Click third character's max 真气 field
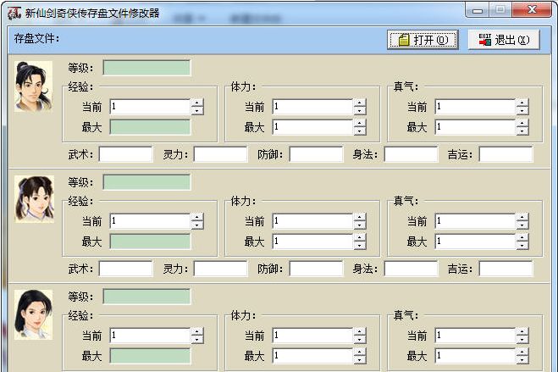The image size is (558, 372). tap(475, 356)
